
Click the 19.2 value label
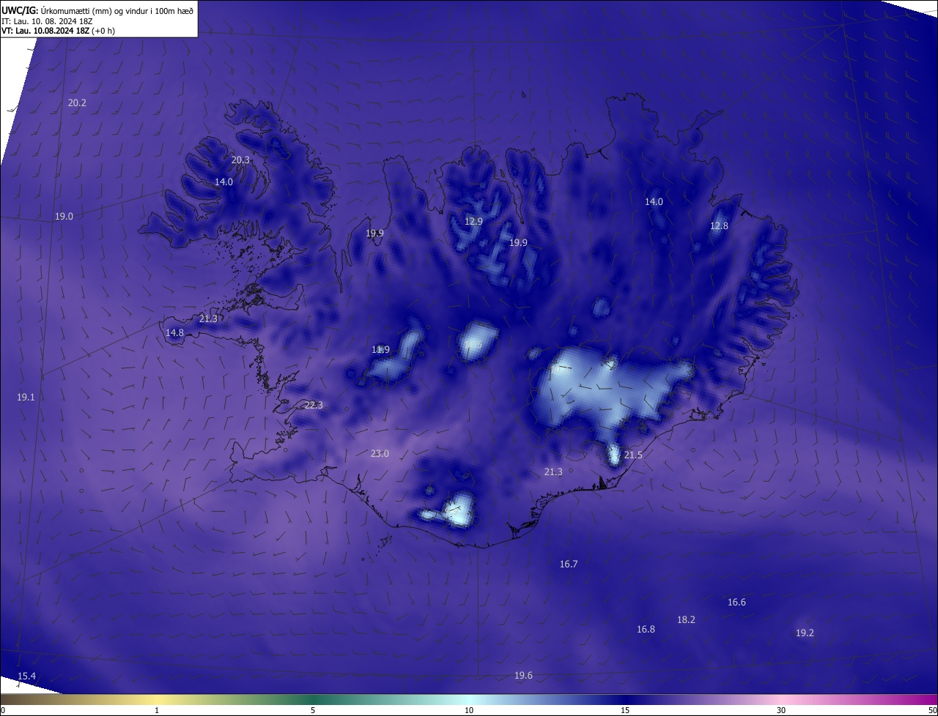805,633
